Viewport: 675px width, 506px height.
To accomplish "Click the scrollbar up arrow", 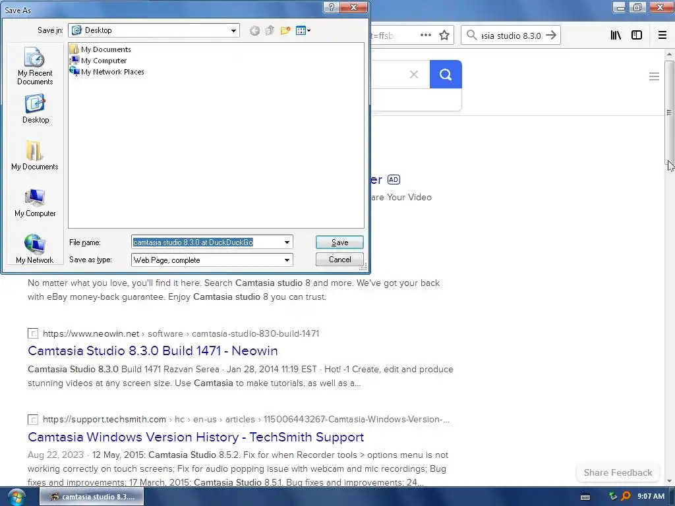I will [x=669, y=54].
